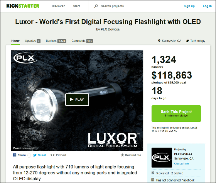Open the PLX Devices creator avatar
The width and height of the screenshot is (216, 183).
click(x=162, y=158)
